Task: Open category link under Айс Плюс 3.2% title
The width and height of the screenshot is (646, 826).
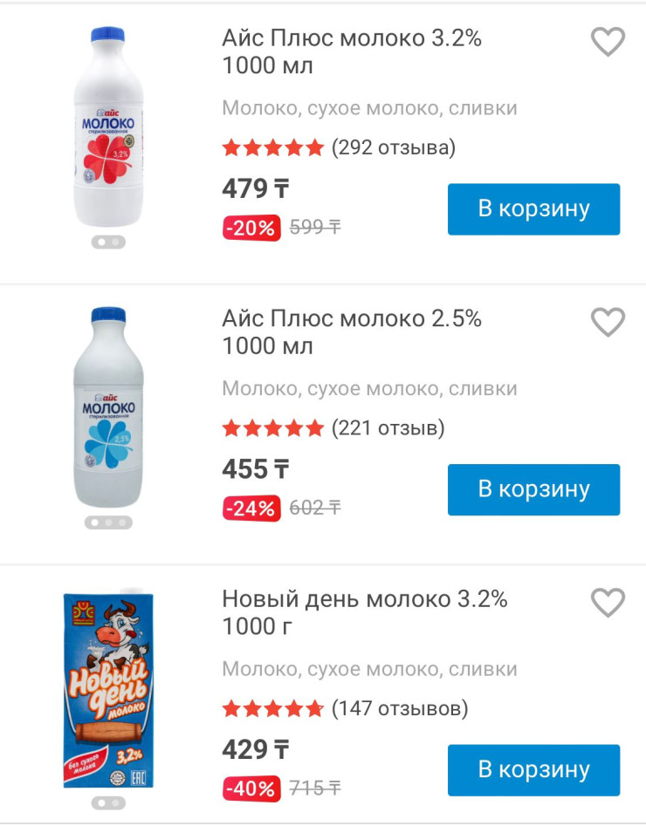Action: coord(369,108)
